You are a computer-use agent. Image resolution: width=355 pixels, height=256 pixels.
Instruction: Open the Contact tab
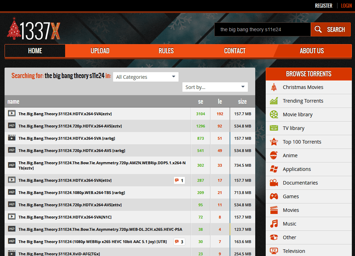(235, 51)
